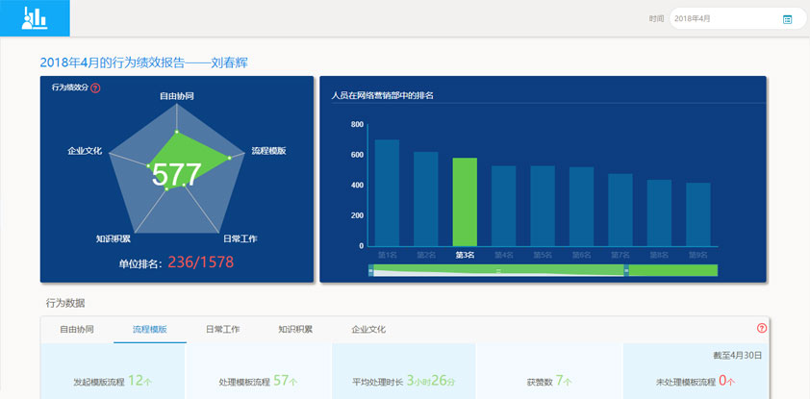The height and width of the screenshot is (399, 810).
Task: Click the 自由协同 radar axis label
Action: (177, 96)
